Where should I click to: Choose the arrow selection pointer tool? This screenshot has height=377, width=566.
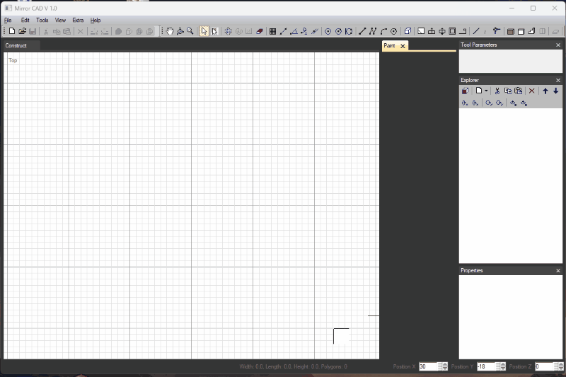coord(204,31)
